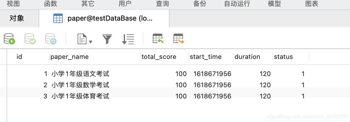Open the 模型 toolbar section

click(x=274, y=4)
